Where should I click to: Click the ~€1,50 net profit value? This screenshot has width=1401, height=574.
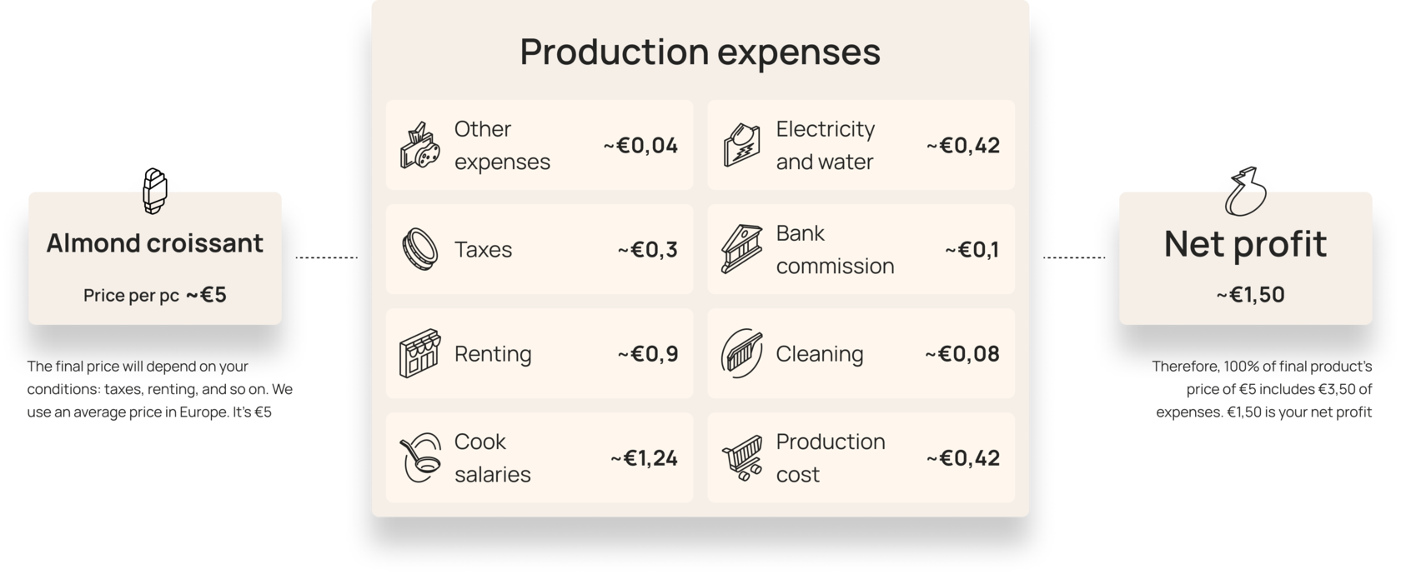(1250, 295)
